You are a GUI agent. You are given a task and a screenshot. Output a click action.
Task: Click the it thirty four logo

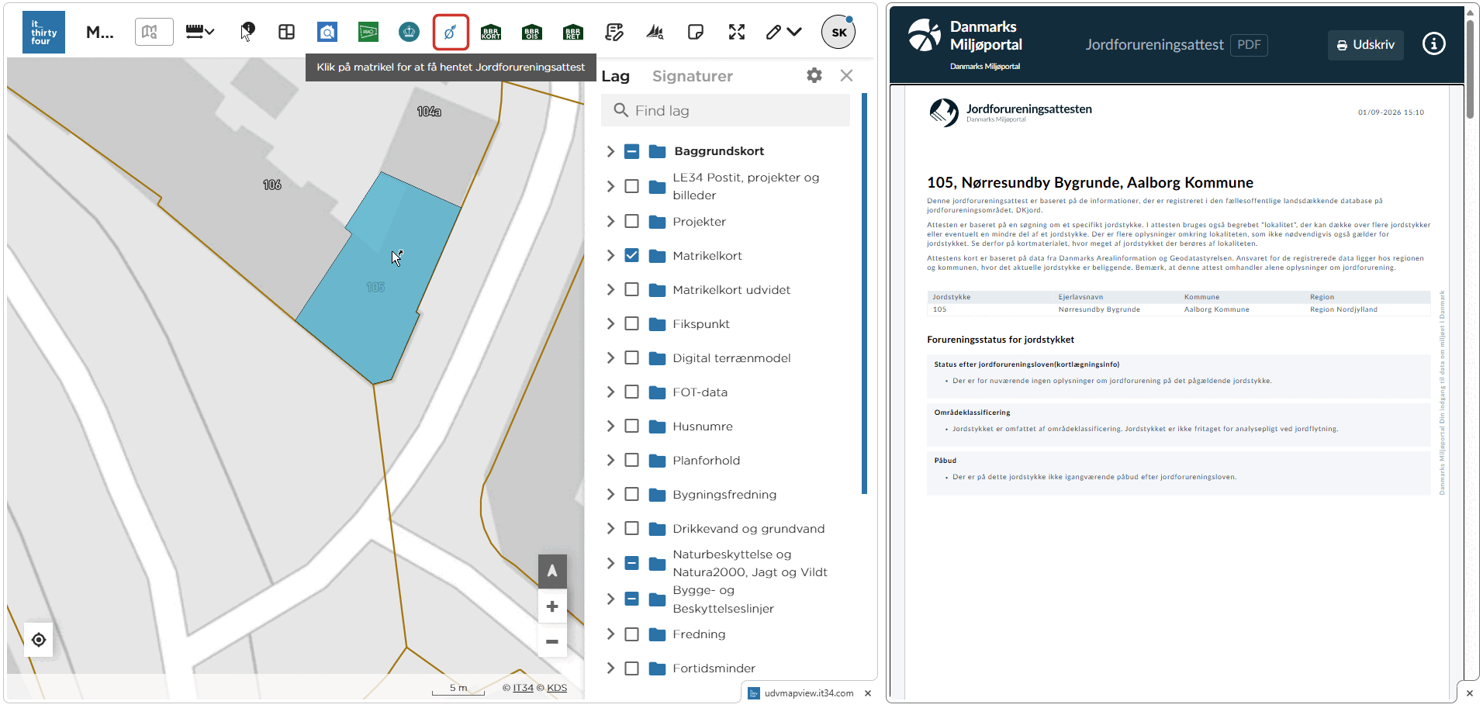point(43,33)
